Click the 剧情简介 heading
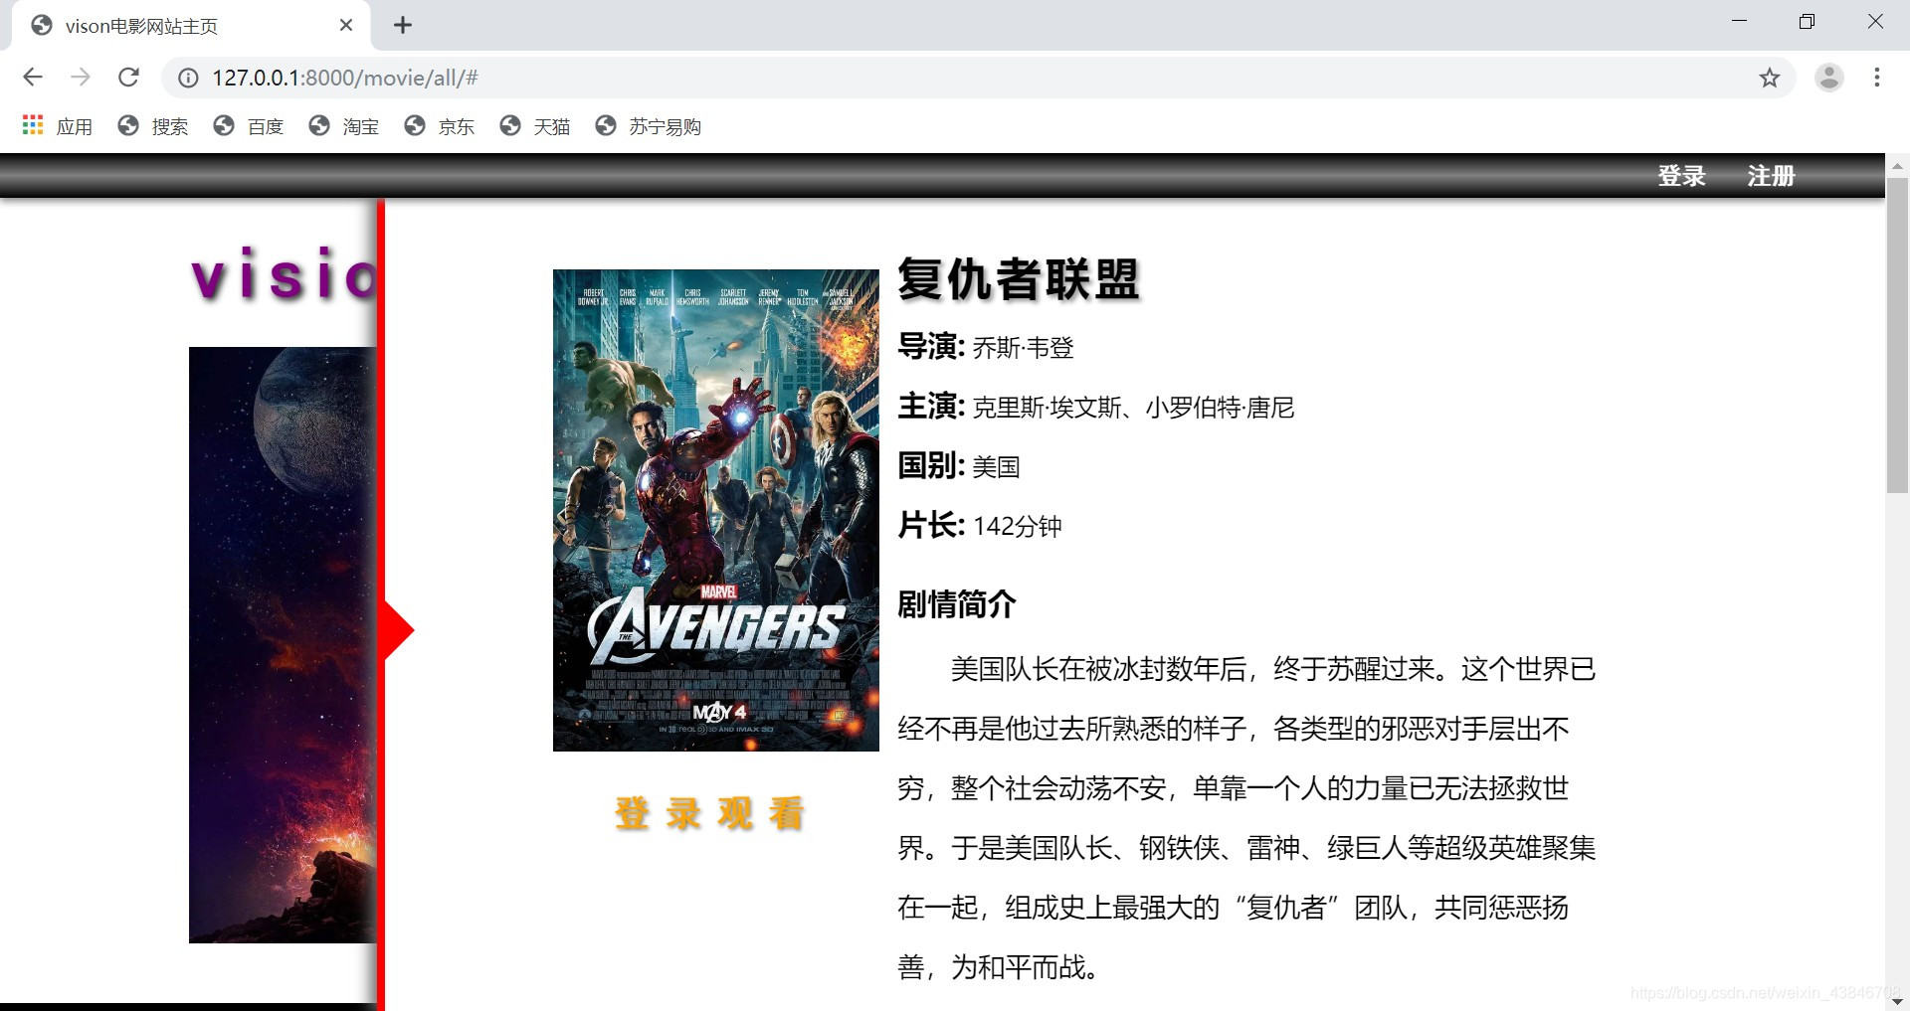Viewport: 1910px width, 1011px height. coord(957,603)
